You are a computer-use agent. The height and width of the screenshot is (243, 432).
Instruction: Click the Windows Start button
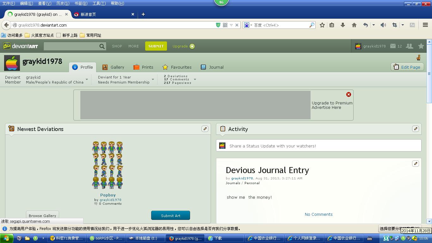pos(7,238)
